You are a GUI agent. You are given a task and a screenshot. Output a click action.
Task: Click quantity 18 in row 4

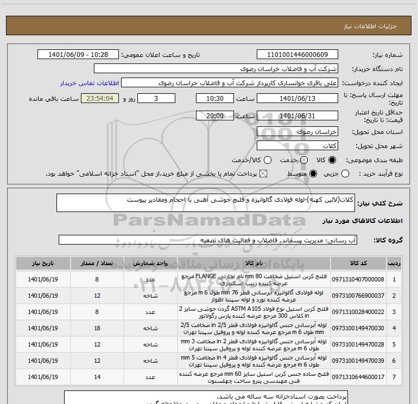point(97,328)
